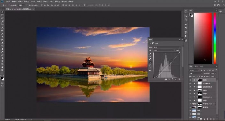The width and height of the screenshot is (225, 121).
Task: Pick the white point eyedropper in Curves
Action: (x=150, y=59)
